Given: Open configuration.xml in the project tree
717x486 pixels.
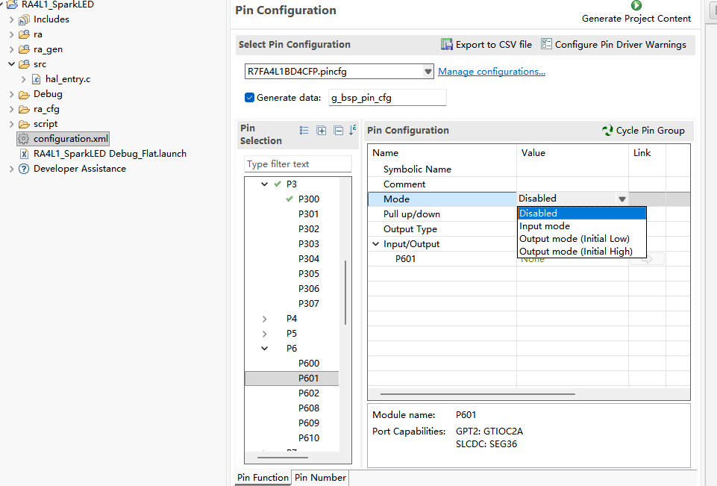Looking at the screenshot, I should click(x=70, y=139).
